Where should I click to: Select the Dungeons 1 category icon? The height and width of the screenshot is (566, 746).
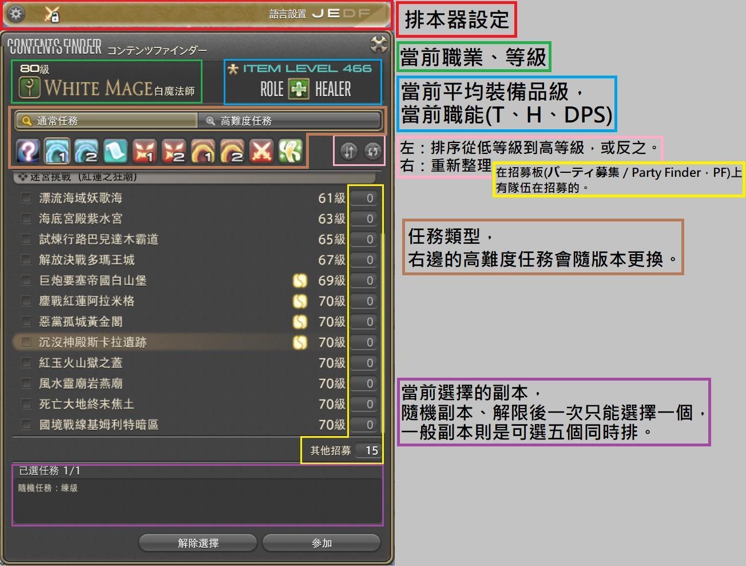coord(57,152)
